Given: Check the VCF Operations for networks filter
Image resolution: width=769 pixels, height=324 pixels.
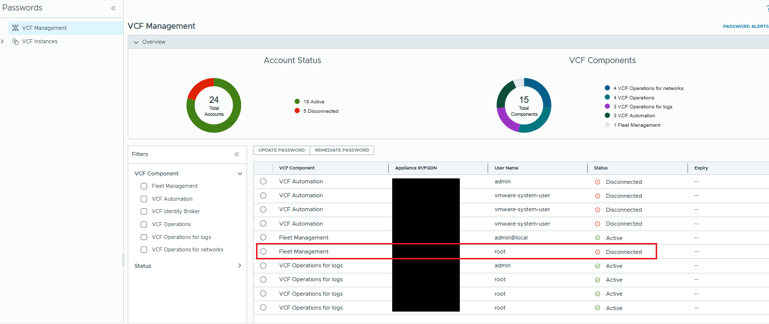Looking at the screenshot, I should coord(144,249).
